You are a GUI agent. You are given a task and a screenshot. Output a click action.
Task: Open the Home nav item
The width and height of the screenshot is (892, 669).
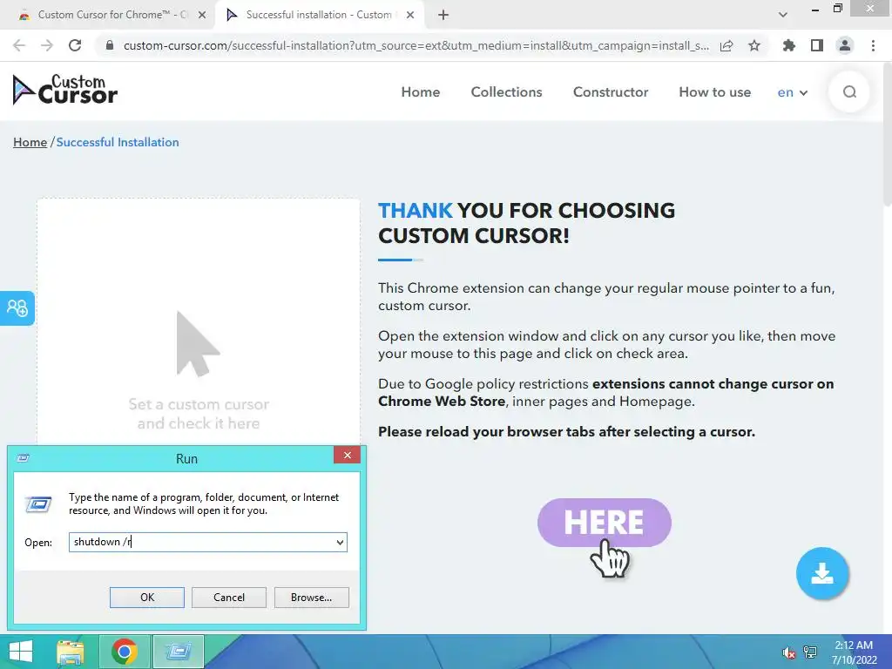click(x=421, y=92)
